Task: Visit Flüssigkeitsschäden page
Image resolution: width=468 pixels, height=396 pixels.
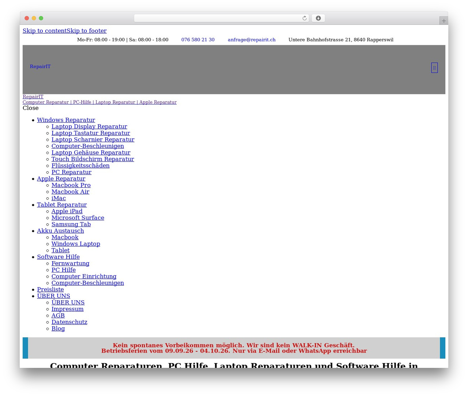Action: click(80, 165)
